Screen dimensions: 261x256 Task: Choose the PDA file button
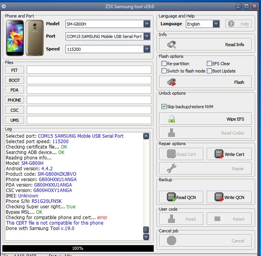point(14,90)
